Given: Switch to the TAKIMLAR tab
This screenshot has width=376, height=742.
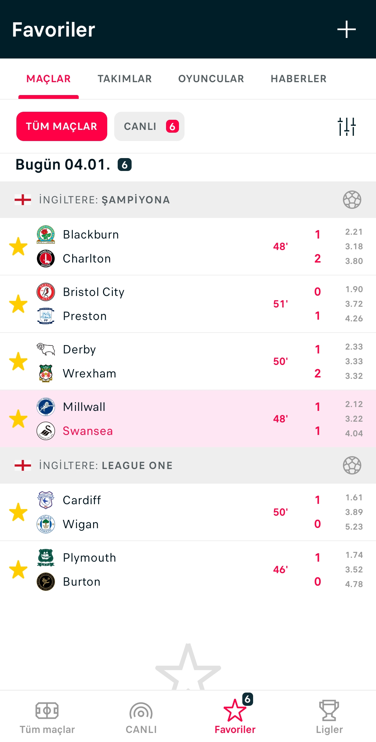Looking at the screenshot, I should (x=125, y=79).
